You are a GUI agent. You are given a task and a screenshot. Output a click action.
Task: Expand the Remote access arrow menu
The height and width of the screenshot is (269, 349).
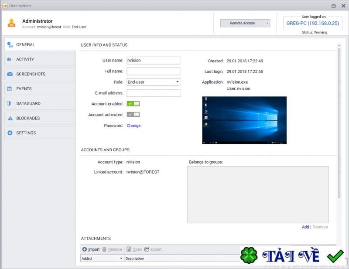pos(267,23)
